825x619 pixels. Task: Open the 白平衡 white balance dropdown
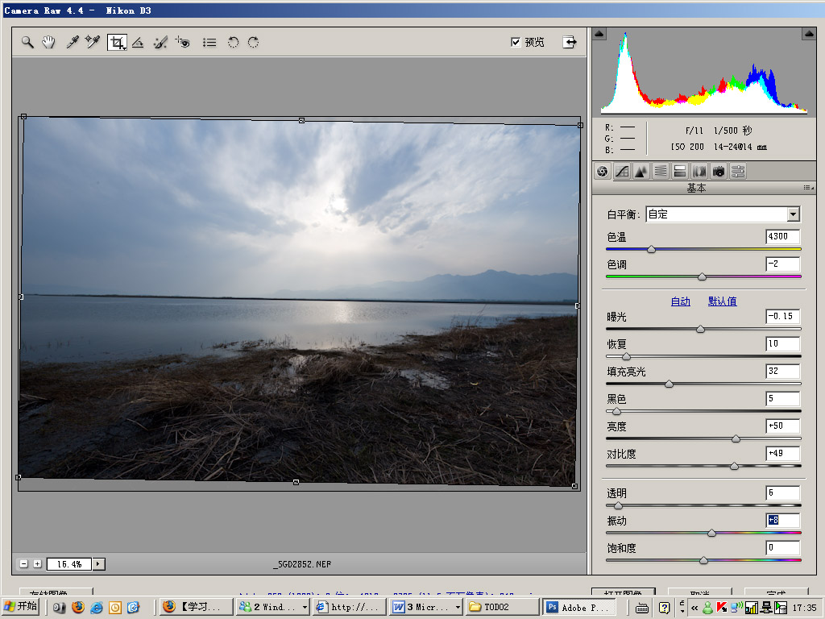[794, 214]
